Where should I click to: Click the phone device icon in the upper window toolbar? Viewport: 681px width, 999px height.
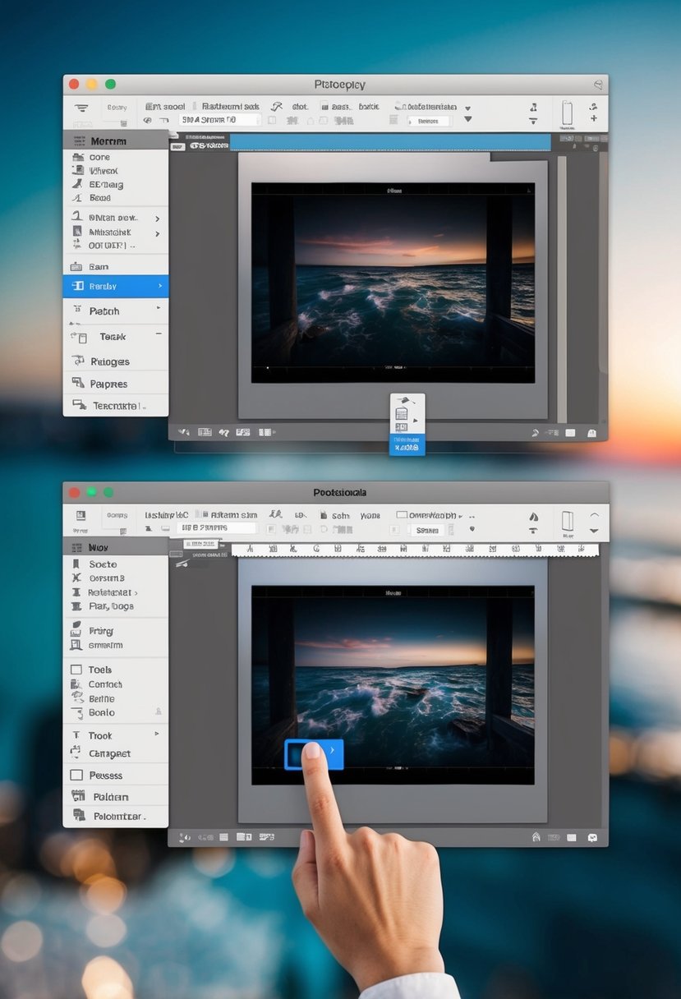(566, 113)
